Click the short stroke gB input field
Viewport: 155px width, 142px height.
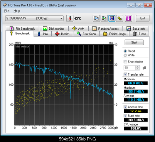130,68
